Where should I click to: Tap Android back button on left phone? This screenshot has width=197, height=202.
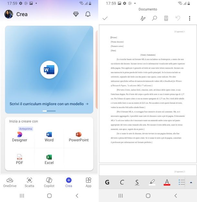(77, 196)
